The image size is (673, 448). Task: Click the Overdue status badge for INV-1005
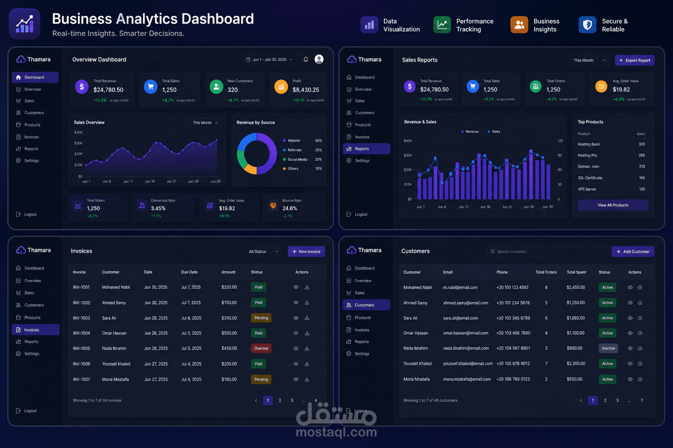click(261, 349)
